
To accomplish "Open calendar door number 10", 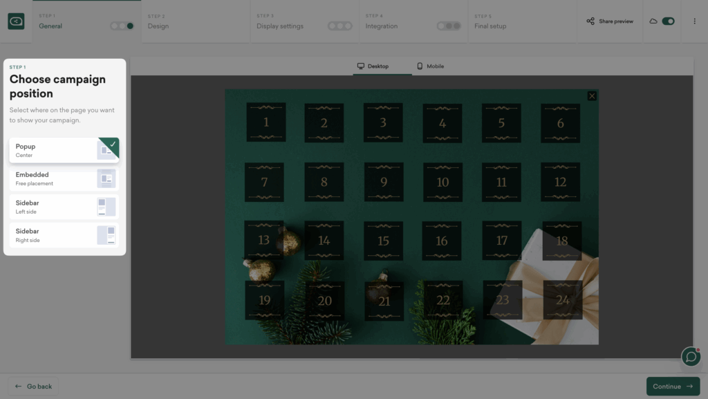I will tap(442, 182).
